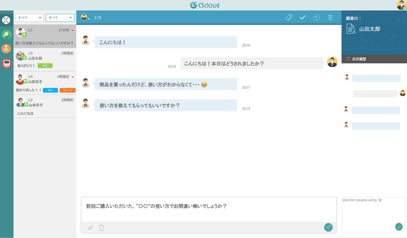The image size is (407, 238).
Task: Mark conversation resolved with checkmark icon
Action: tap(303, 17)
